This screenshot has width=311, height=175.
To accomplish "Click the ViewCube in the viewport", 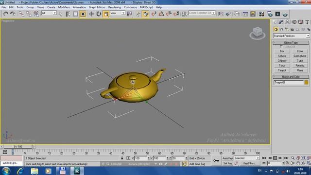I will pos(258,33).
